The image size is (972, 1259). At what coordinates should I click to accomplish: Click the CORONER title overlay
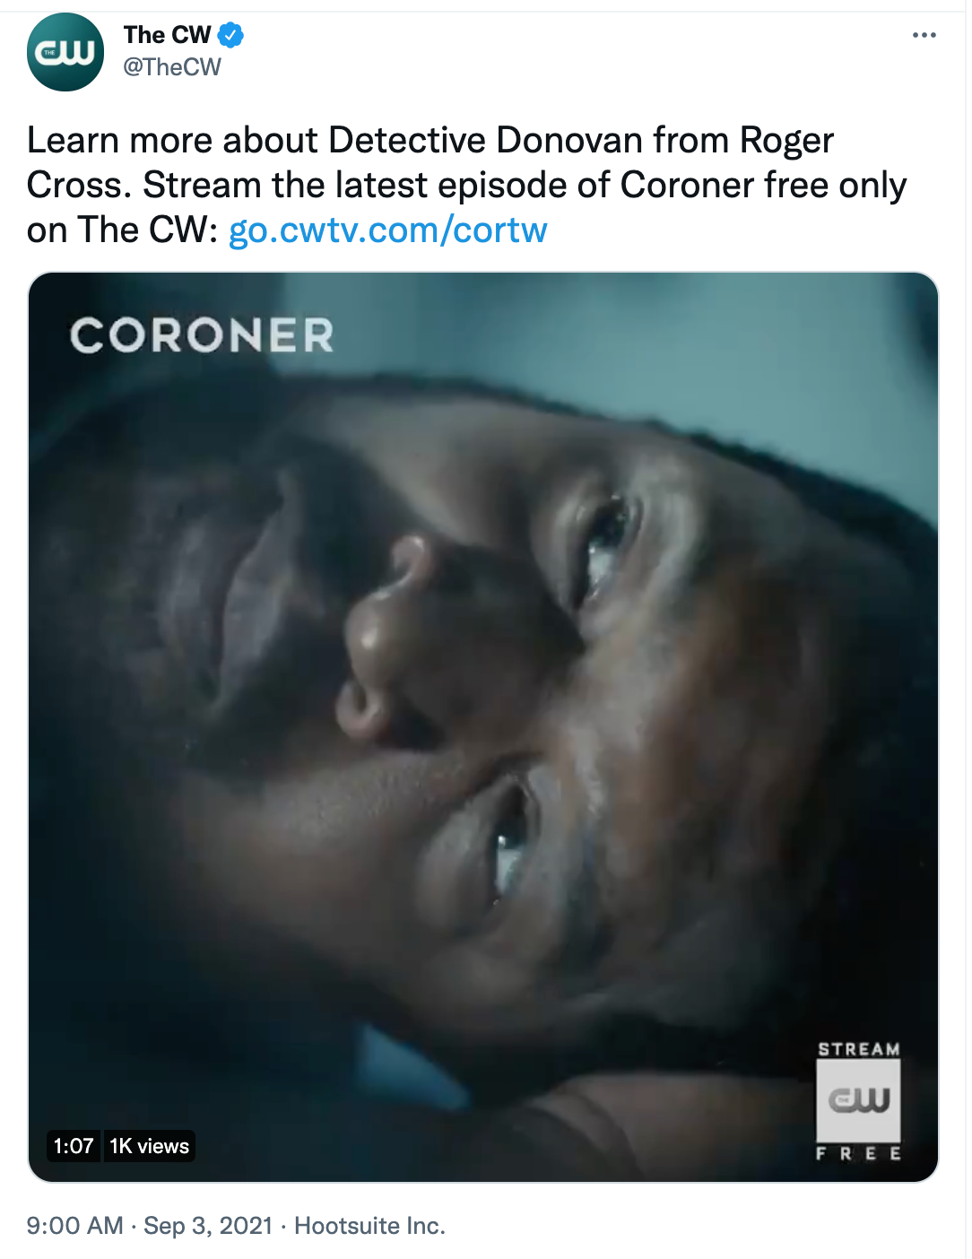click(203, 336)
